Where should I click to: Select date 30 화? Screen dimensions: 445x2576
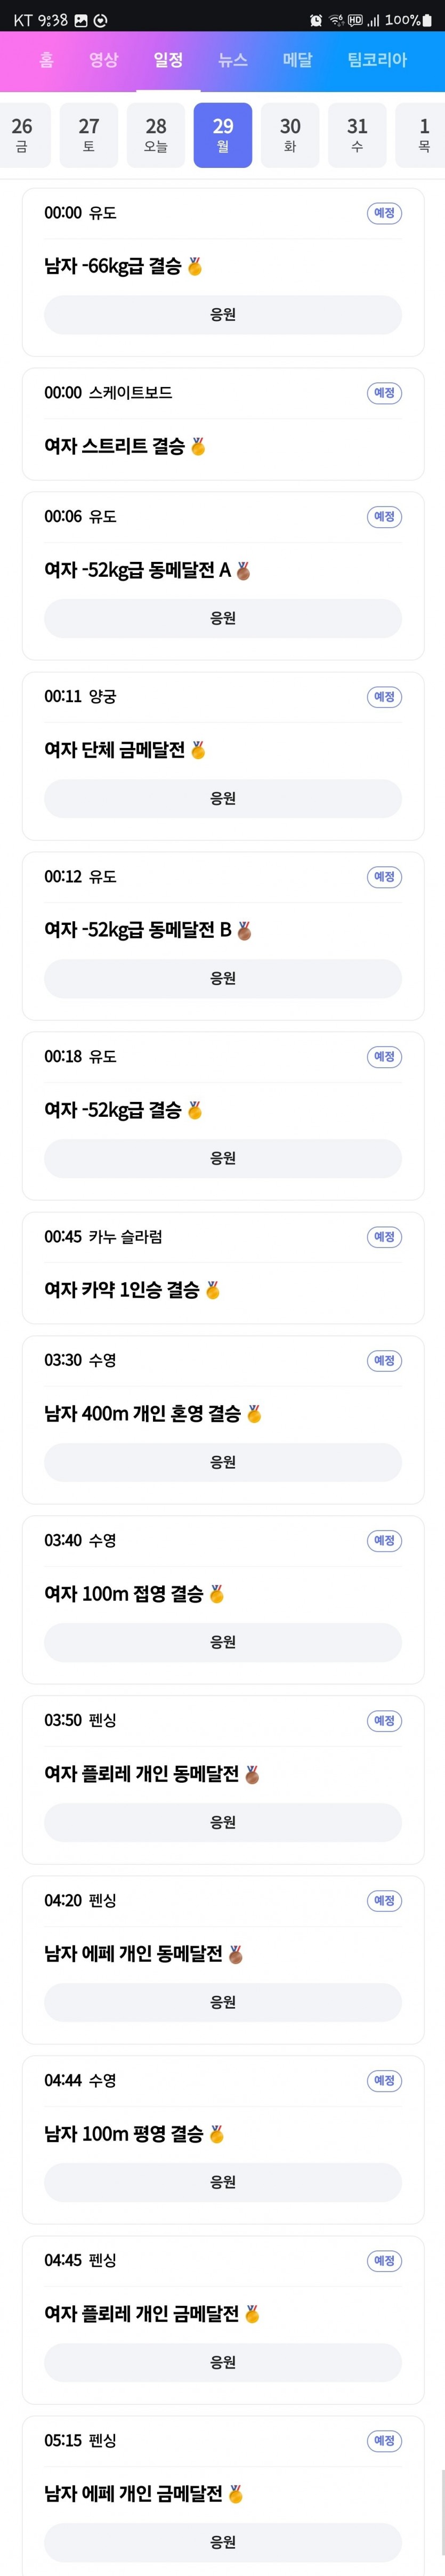290,135
